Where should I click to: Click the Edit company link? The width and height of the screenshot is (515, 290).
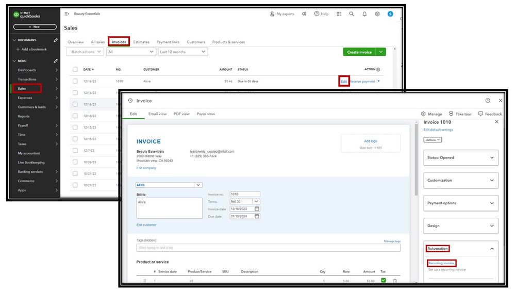pos(146,168)
